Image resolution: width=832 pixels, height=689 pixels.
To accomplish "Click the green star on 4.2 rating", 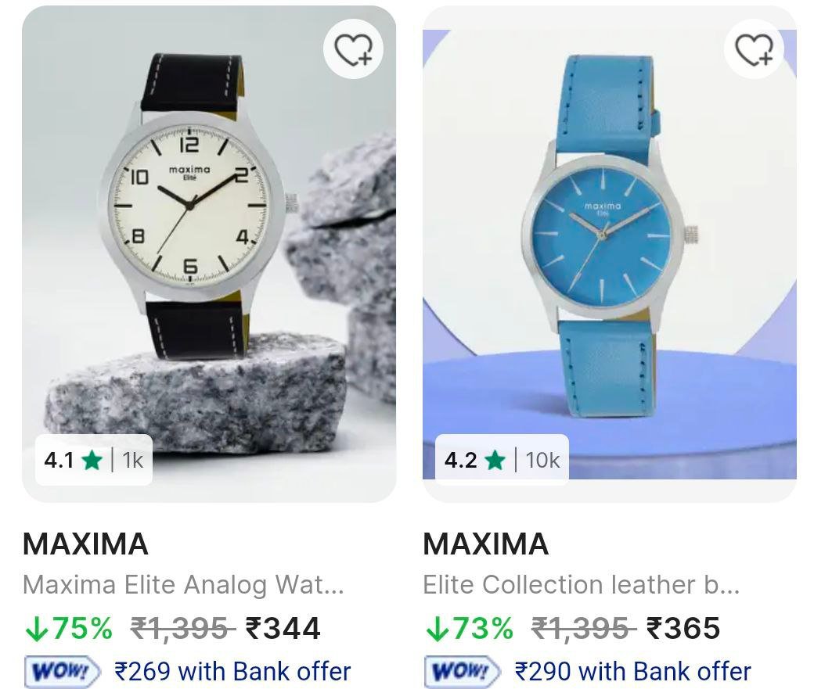I will (x=495, y=460).
